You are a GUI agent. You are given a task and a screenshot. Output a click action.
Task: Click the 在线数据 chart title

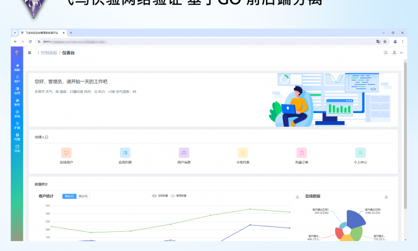coord(313,196)
